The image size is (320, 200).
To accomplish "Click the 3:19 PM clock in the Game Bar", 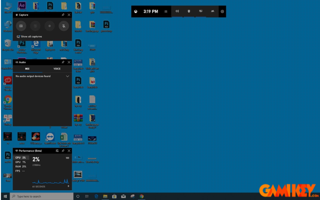I will 151,12.
